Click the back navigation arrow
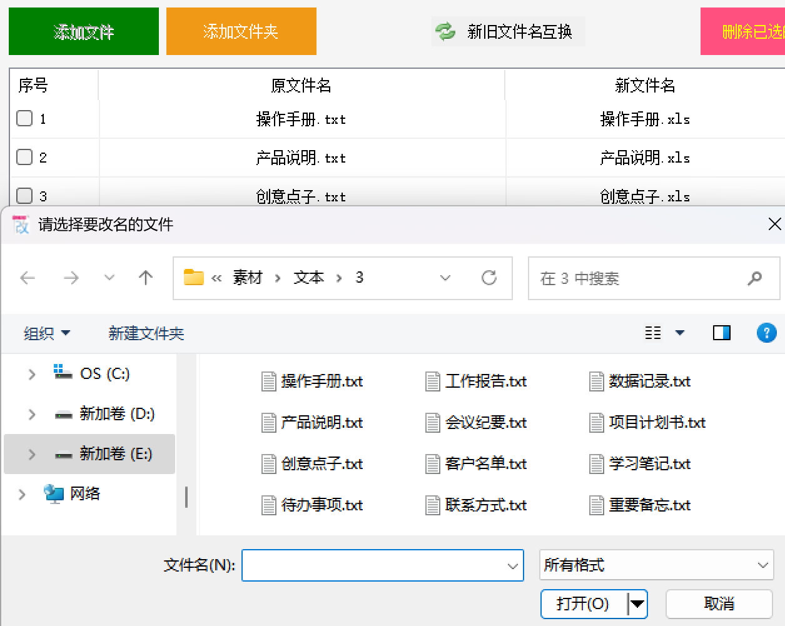 point(28,278)
